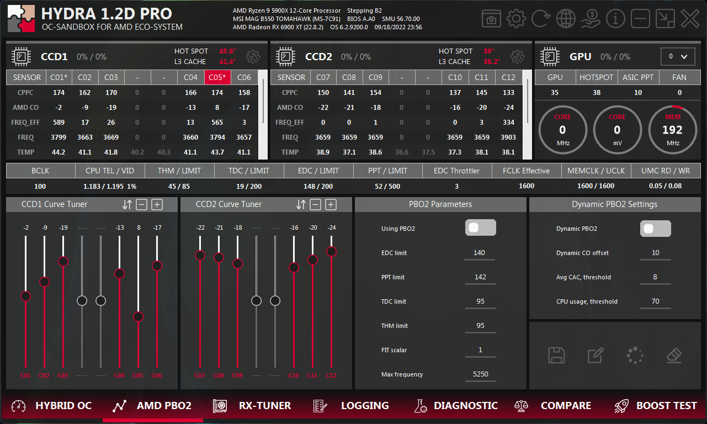
Task: Switch to the HYBRID OC tab
Action: tap(51, 406)
